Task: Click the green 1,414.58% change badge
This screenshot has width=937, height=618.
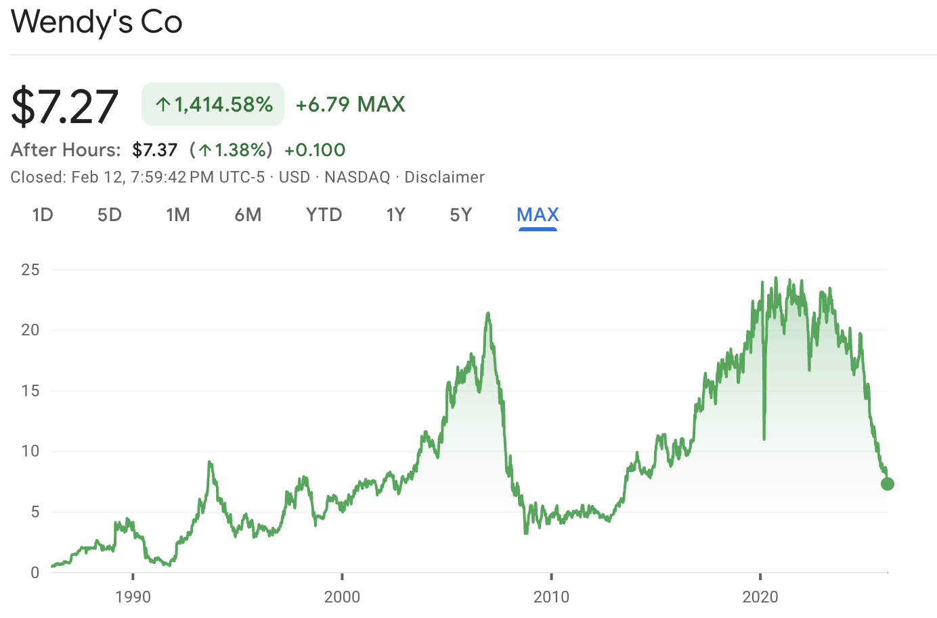Action: pyautogui.click(x=213, y=104)
